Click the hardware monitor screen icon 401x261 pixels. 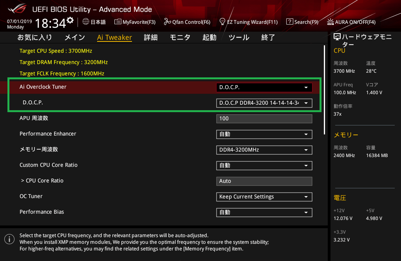click(337, 37)
